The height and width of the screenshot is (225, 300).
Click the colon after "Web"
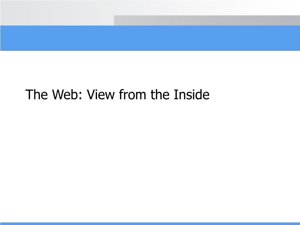click(x=80, y=96)
